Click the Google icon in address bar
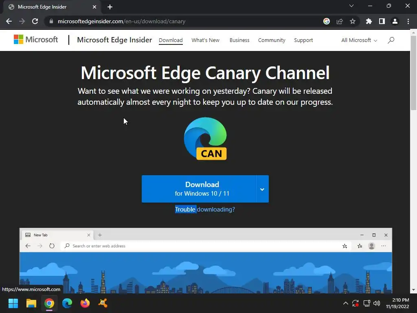The height and width of the screenshot is (313, 417). pos(327,21)
